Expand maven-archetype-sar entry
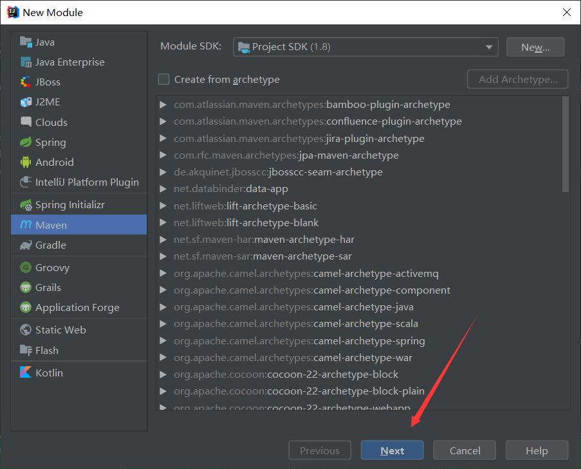The width and height of the screenshot is (581, 469). pyautogui.click(x=163, y=256)
